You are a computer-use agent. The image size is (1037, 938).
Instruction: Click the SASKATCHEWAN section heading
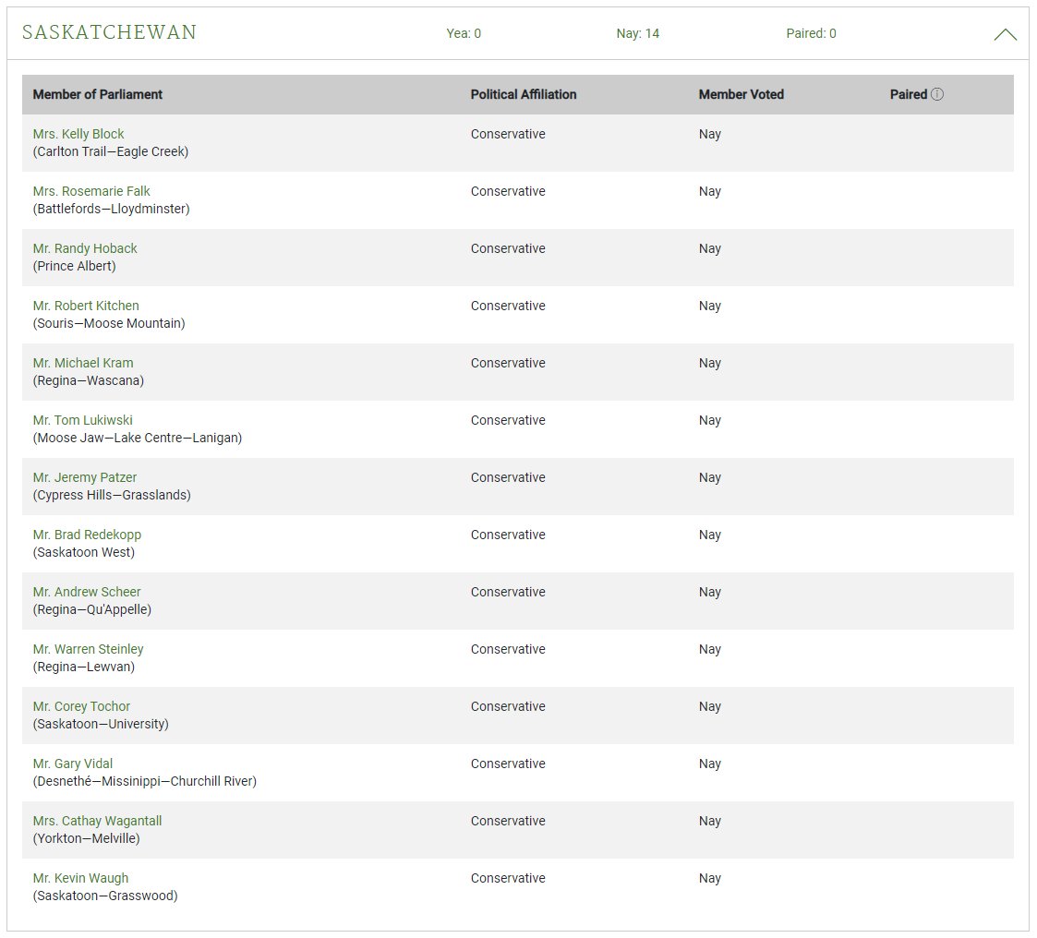click(x=109, y=32)
